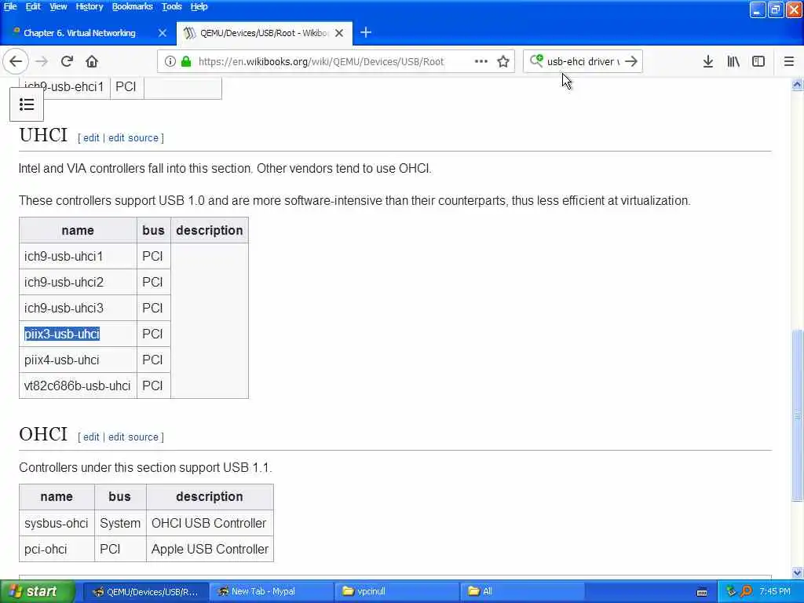The image size is (804, 603).
Task: Click the ich9-usb-uhci3 table cell
Action: point(78,308)
